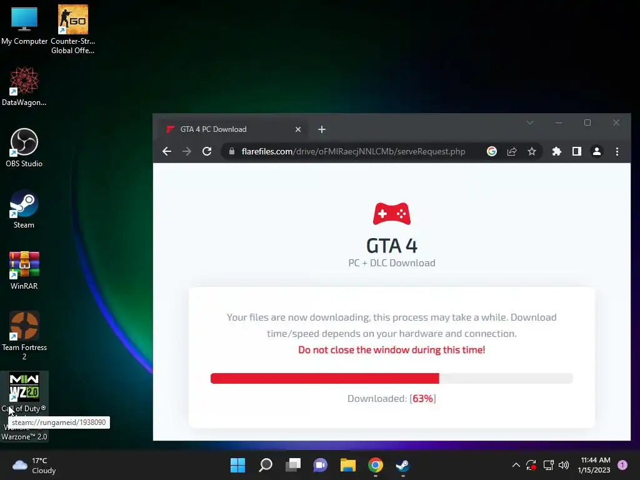Show hidden system tray icons
This screenshot has height=480, width=640.
516,465
